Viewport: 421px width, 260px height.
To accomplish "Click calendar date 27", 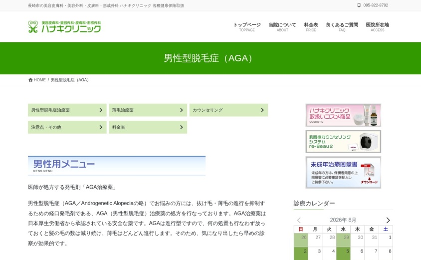I will coord(315,240).
